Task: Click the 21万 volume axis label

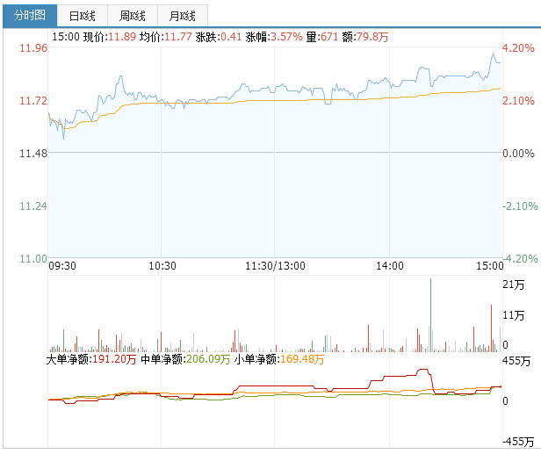Action: (512, 285)
